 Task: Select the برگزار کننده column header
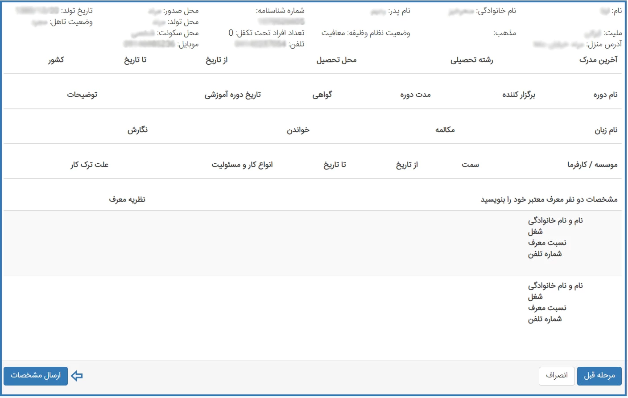point(518,95)
